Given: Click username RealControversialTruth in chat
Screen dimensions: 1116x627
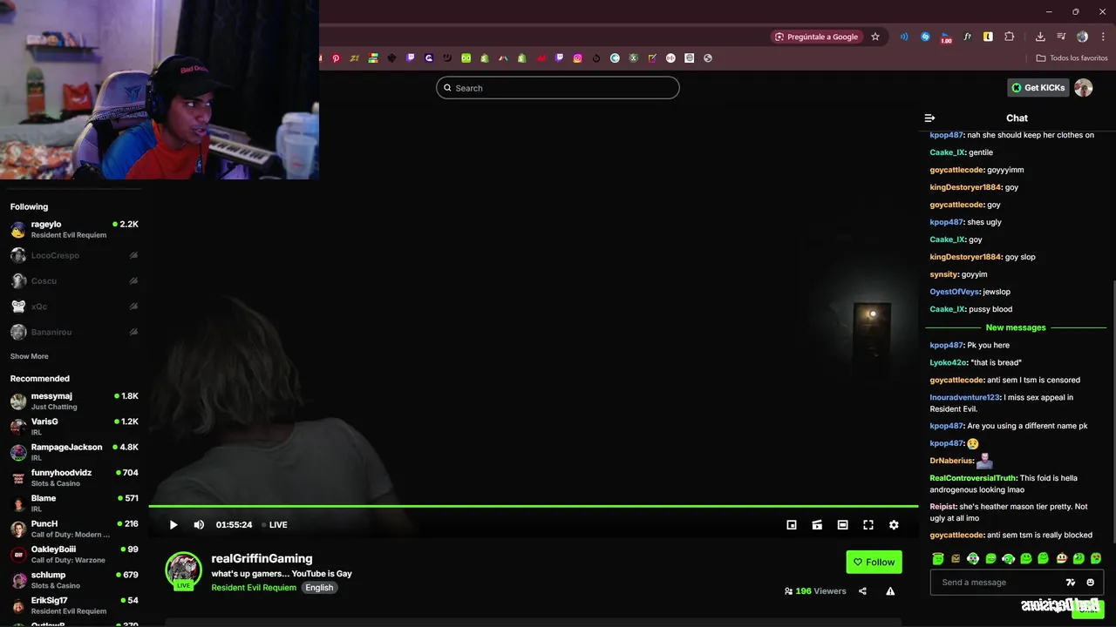Looking at the screenshot, I should coord(973,478).
